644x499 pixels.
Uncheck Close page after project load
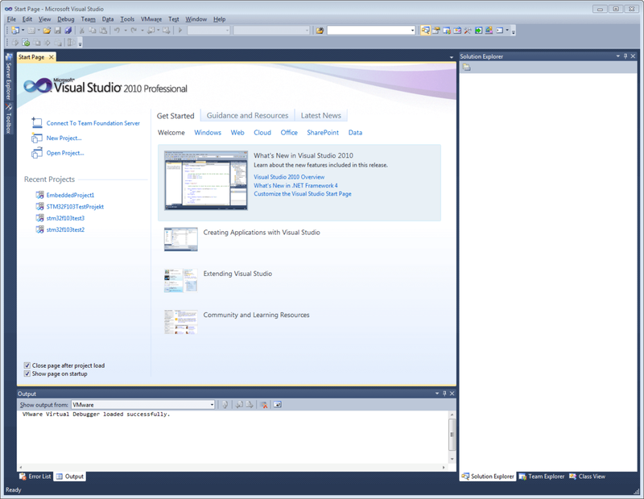click(27, 365)
